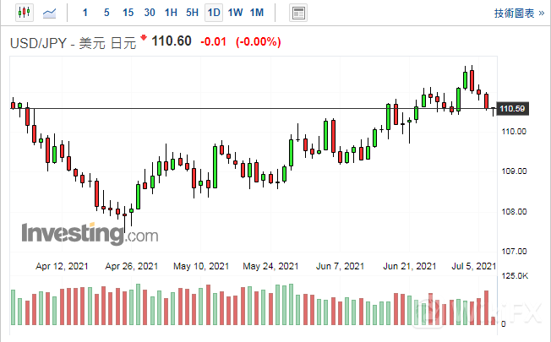Click the double-arrow next to 技術圖表
Viewport: 551px width, 342px height.
540,13
